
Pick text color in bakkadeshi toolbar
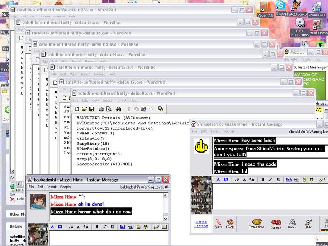tap(52, 227)
